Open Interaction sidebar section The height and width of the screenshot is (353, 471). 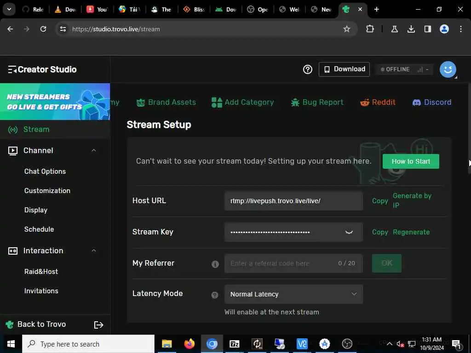(x=43, y=251)
